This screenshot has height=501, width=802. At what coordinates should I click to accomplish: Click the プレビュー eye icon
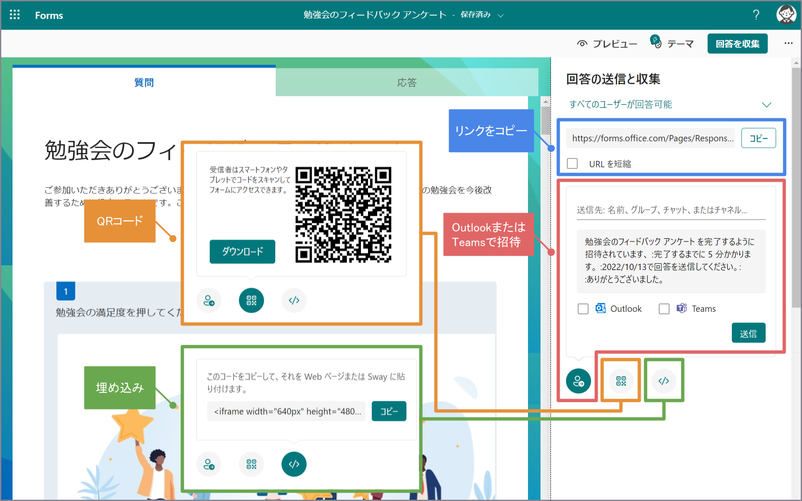[582, 43]
